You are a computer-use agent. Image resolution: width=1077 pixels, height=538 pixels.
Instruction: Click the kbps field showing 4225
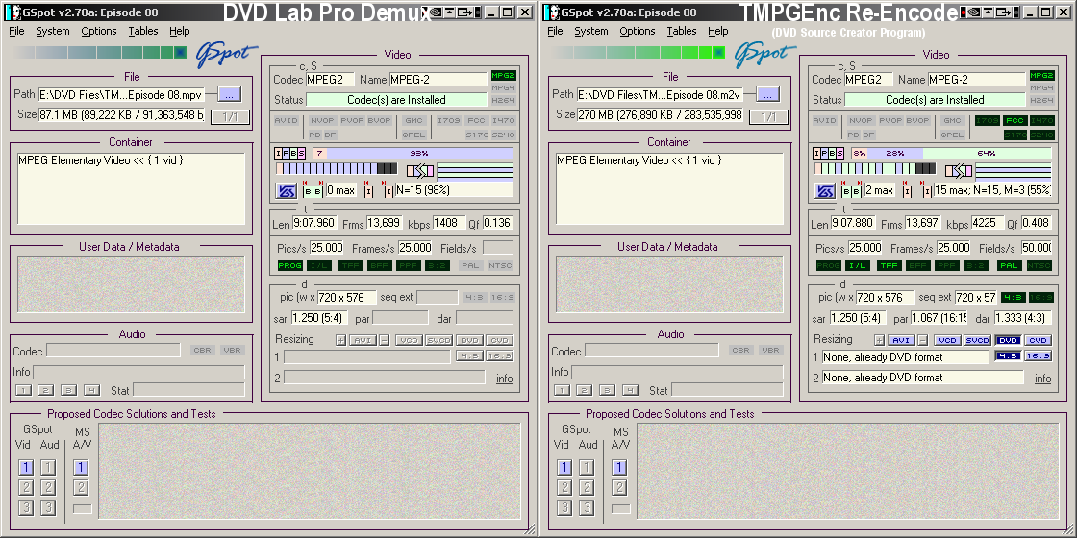pyautogui.click(x=987, y=223)
